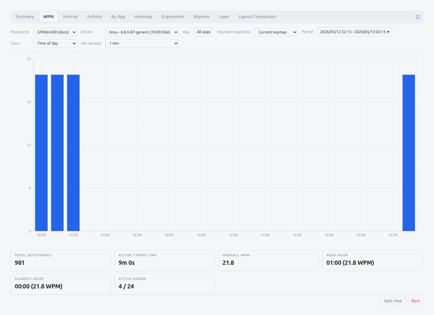Switch to the Summary tab
The height and width of the screenshot is (315, 434).
pyautogui.click(x=25, y=17)
